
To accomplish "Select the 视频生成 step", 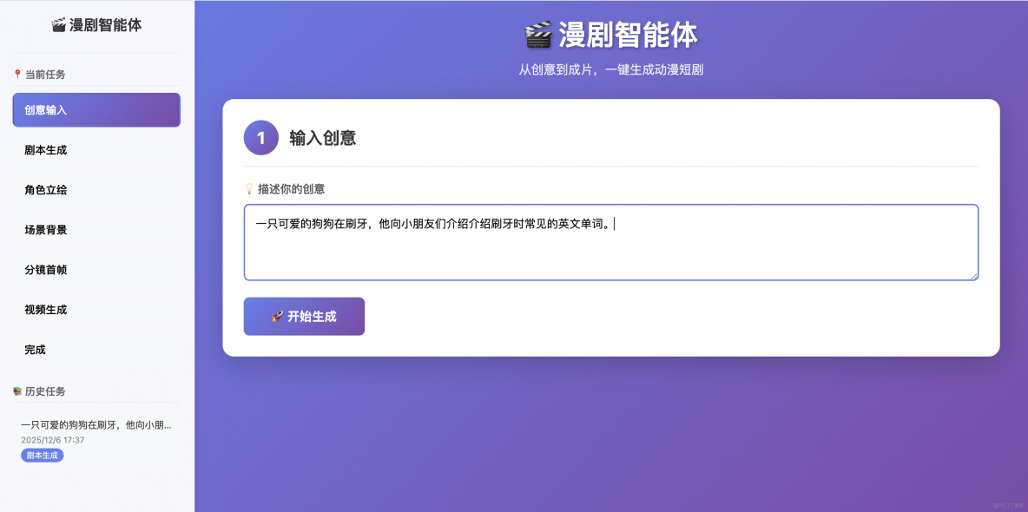I will (x=96, y=310).
